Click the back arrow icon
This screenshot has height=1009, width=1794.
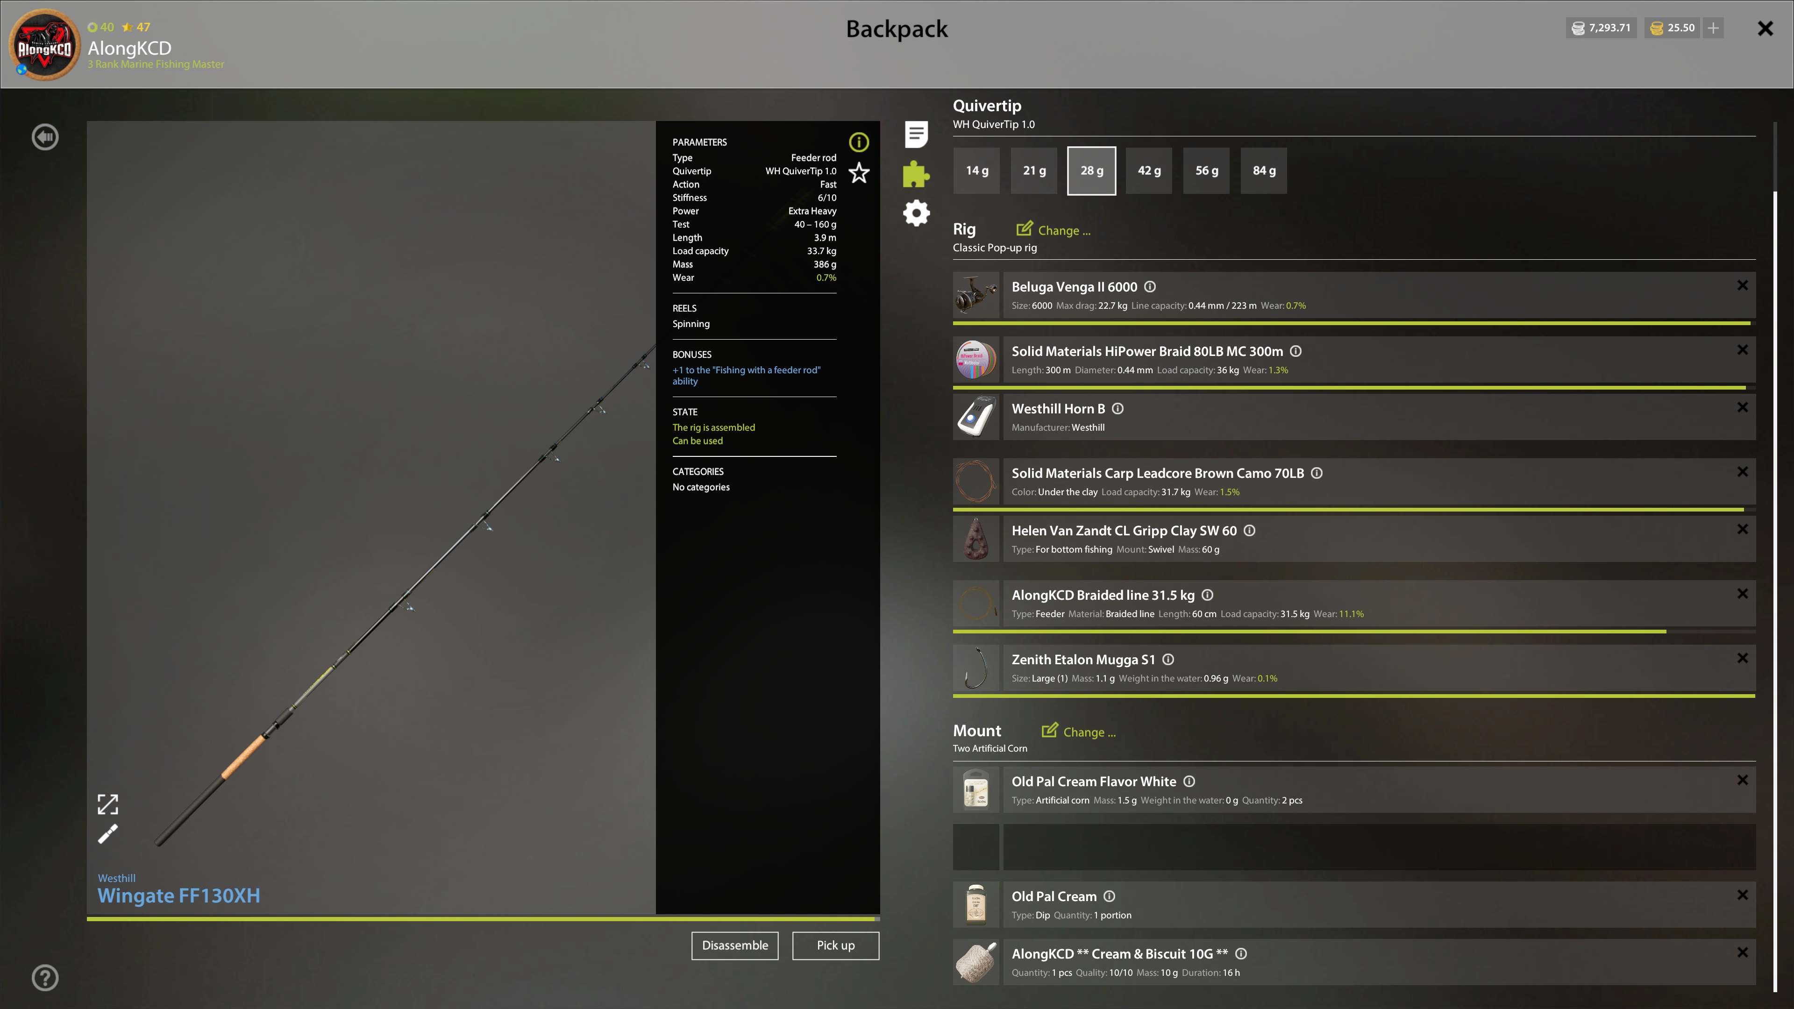(45, 137)
